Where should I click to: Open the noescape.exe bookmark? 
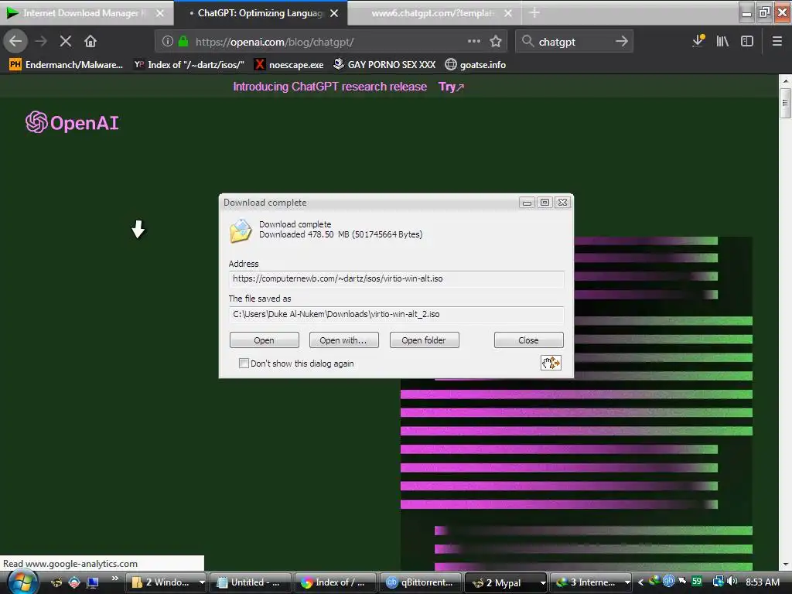click(289, 65)
